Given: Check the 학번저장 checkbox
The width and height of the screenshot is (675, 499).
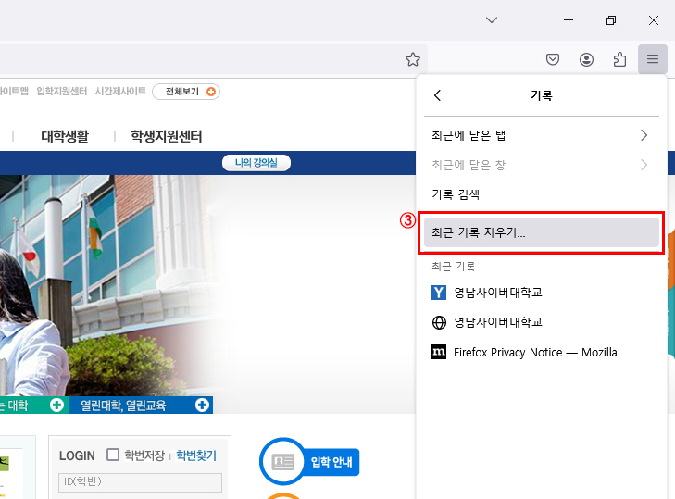Looking at the screenshot, I should 113,455.
